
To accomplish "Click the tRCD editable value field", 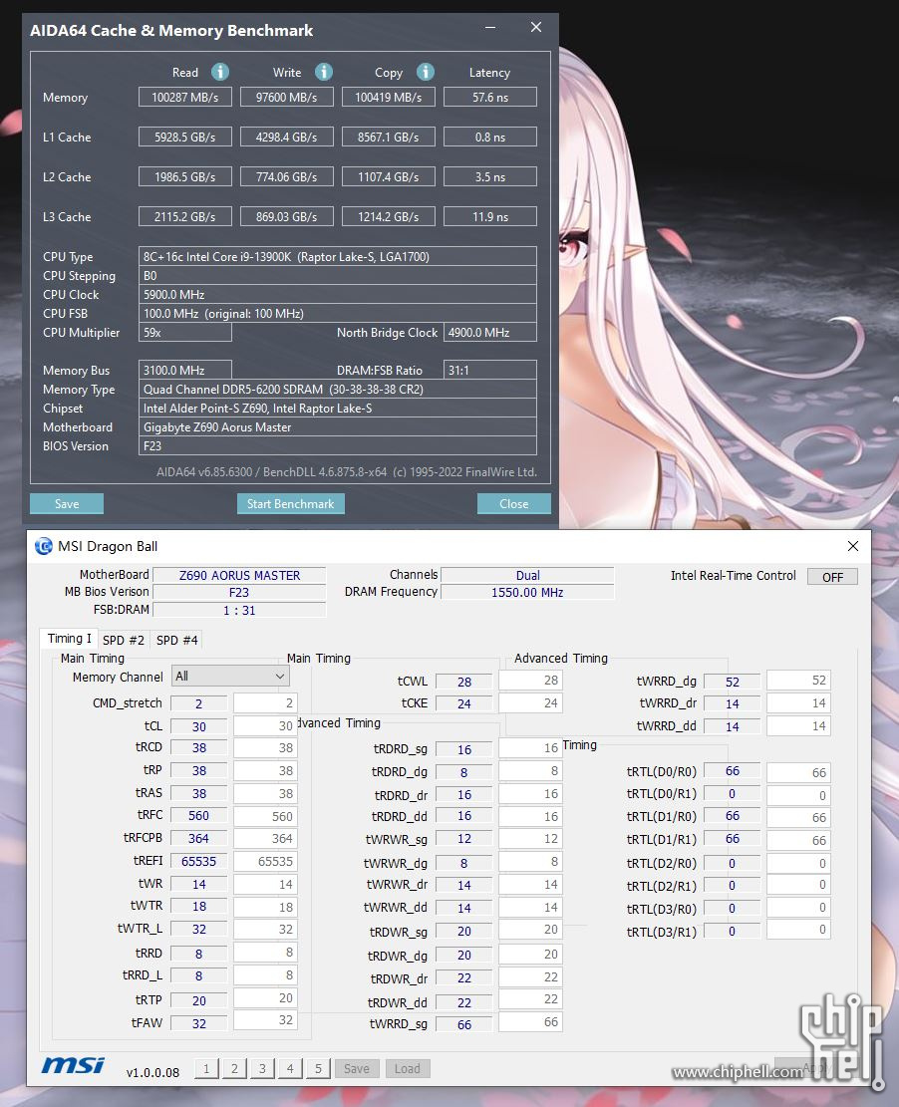I will [x=265, y=747].
